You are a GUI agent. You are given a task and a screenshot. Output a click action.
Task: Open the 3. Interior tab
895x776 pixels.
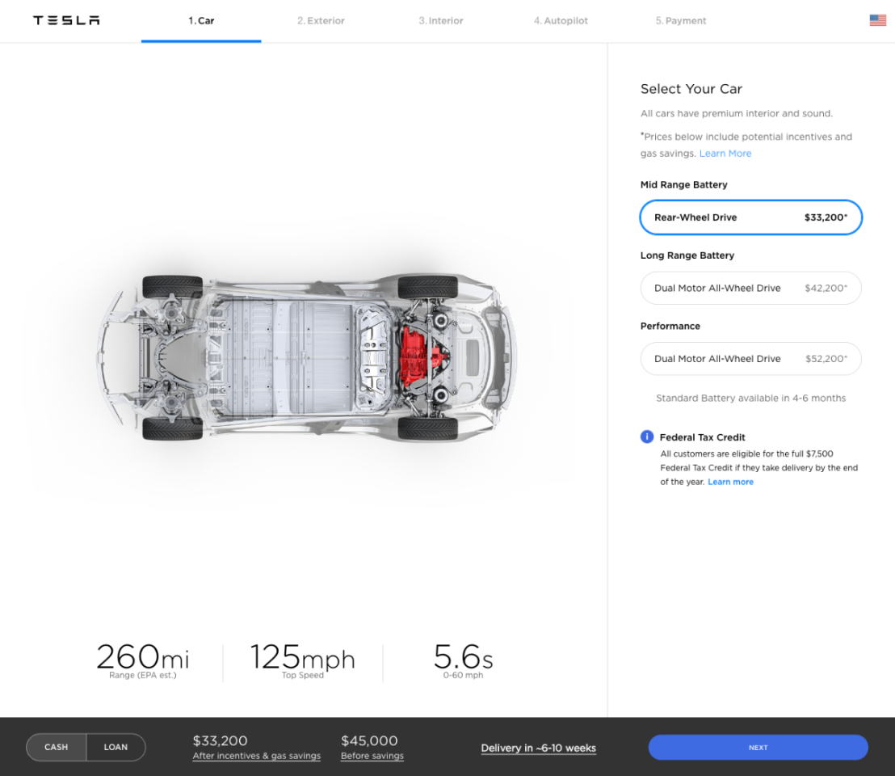[x=441, y=20]
